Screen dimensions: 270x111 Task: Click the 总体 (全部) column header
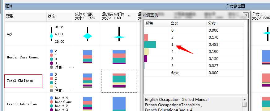point(85,16)
